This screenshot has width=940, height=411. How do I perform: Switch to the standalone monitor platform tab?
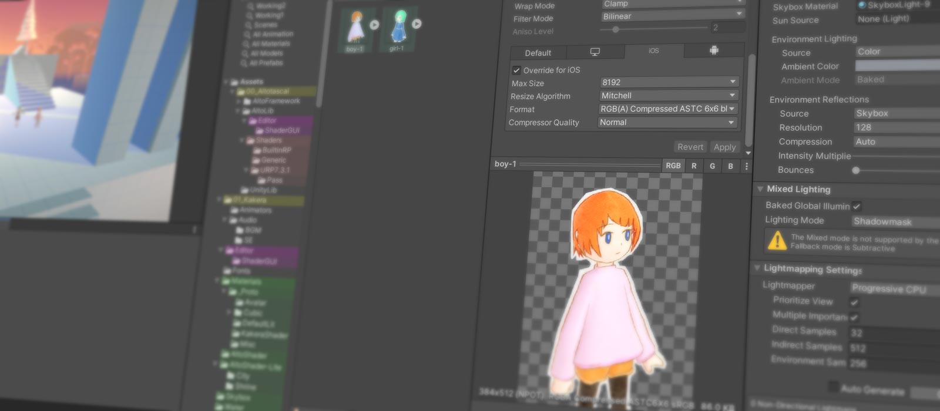(595, 52)
